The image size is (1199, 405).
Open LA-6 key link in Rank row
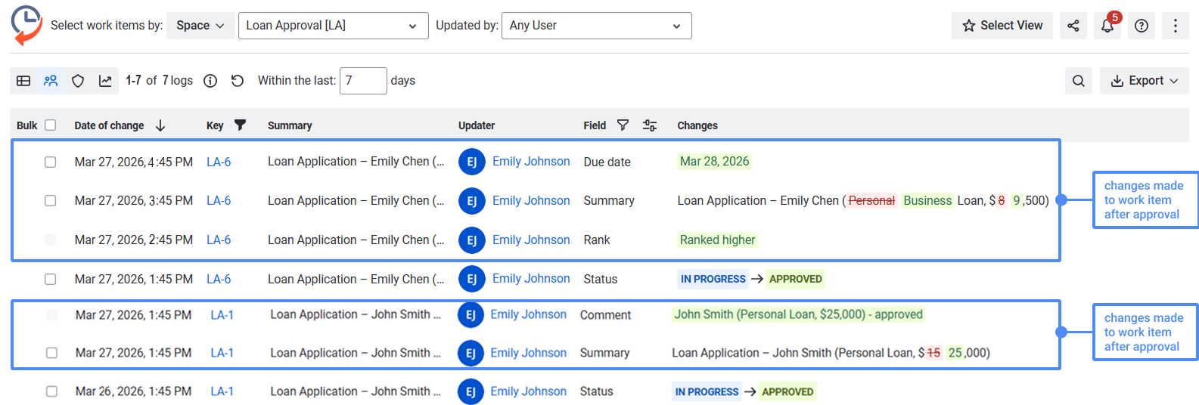219,240
